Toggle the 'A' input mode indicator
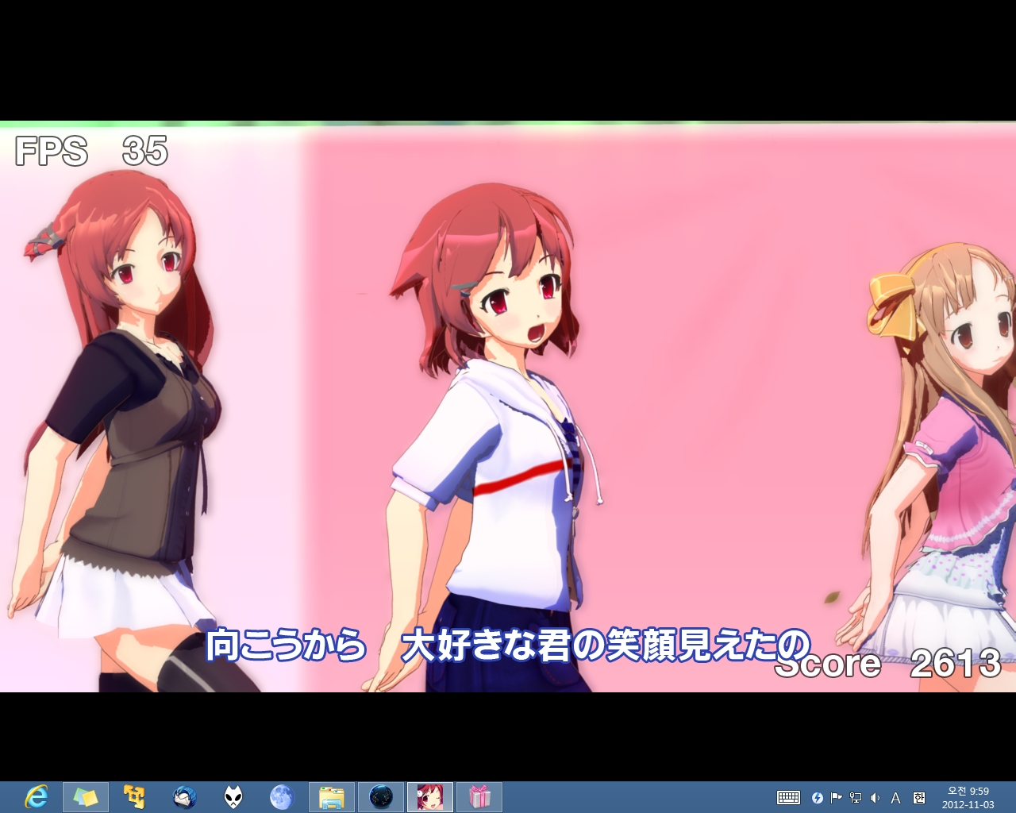1016x813 pixels. [895, 798]
